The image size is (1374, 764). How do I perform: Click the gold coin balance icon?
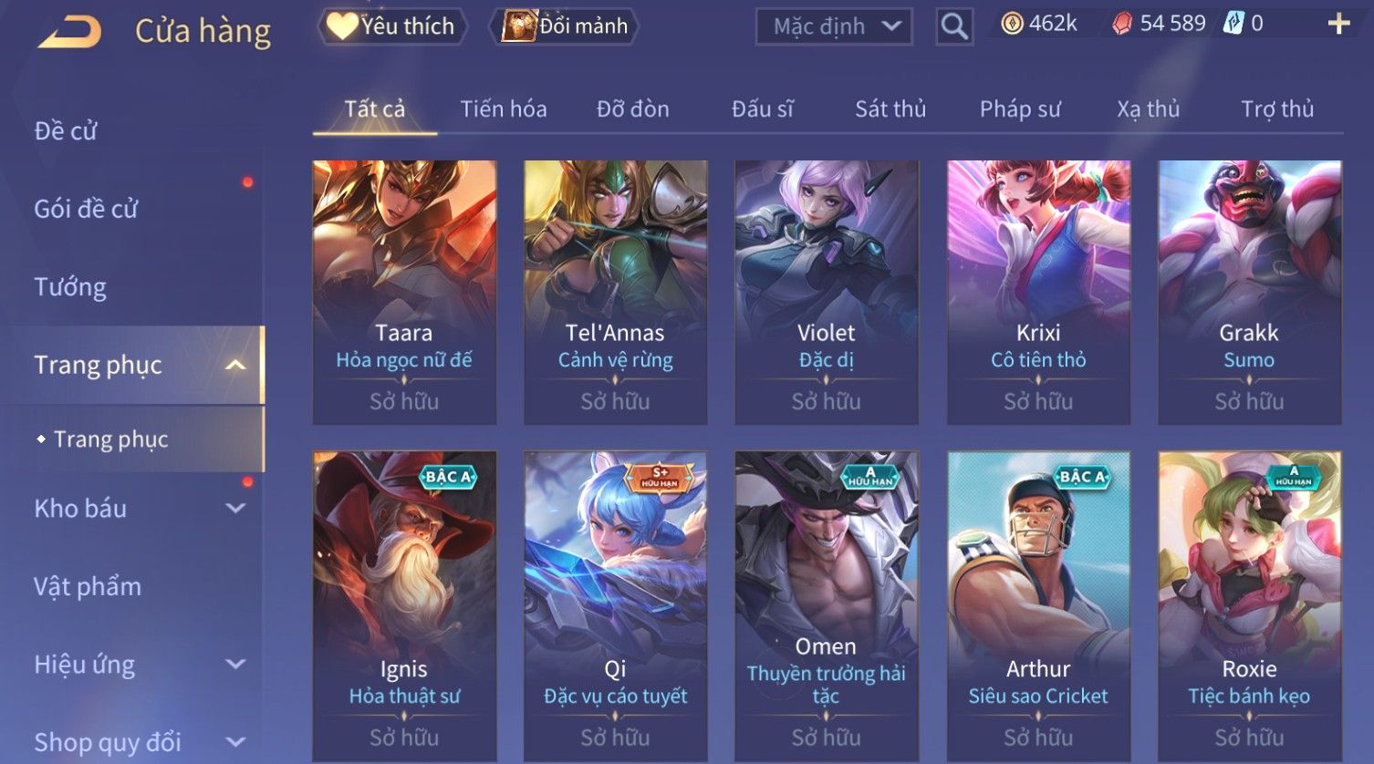pyautogui.click(x=1012, y=24)
